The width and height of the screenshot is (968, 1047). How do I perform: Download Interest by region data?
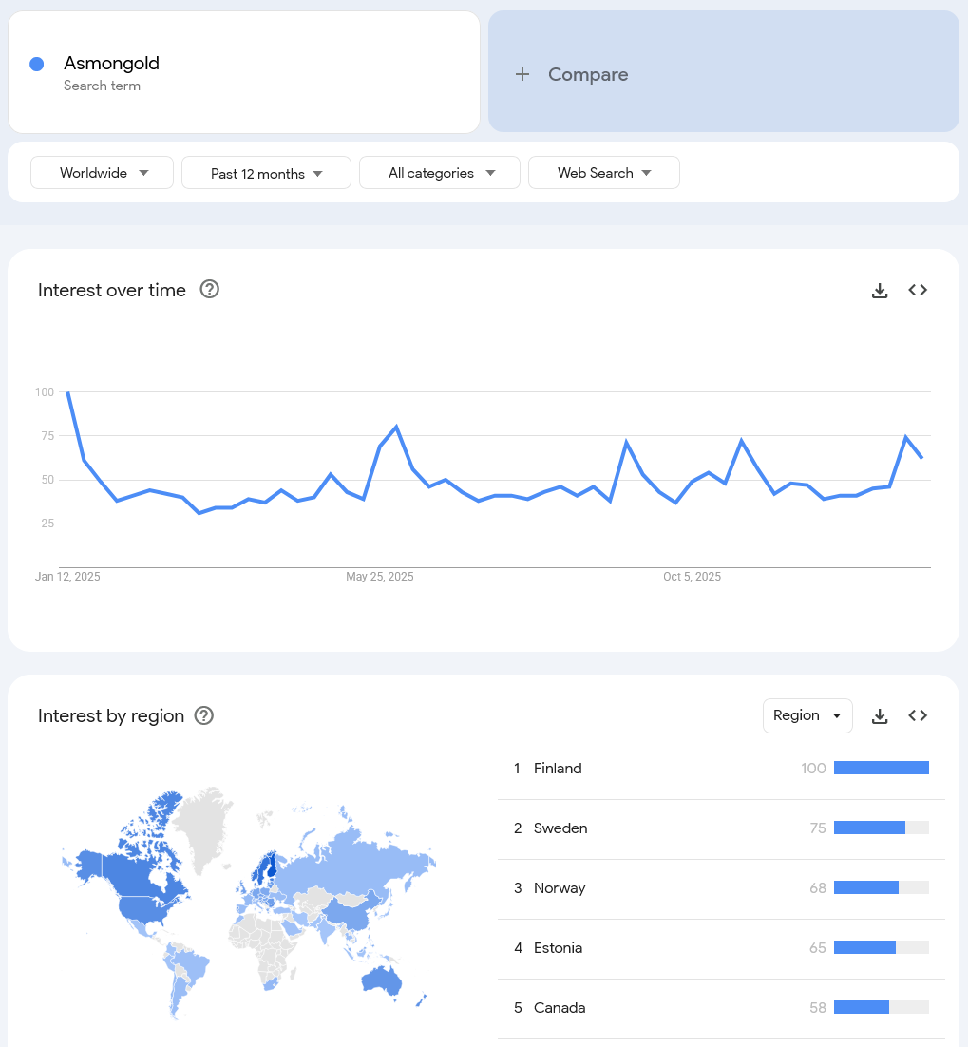(x=880, y=716)
